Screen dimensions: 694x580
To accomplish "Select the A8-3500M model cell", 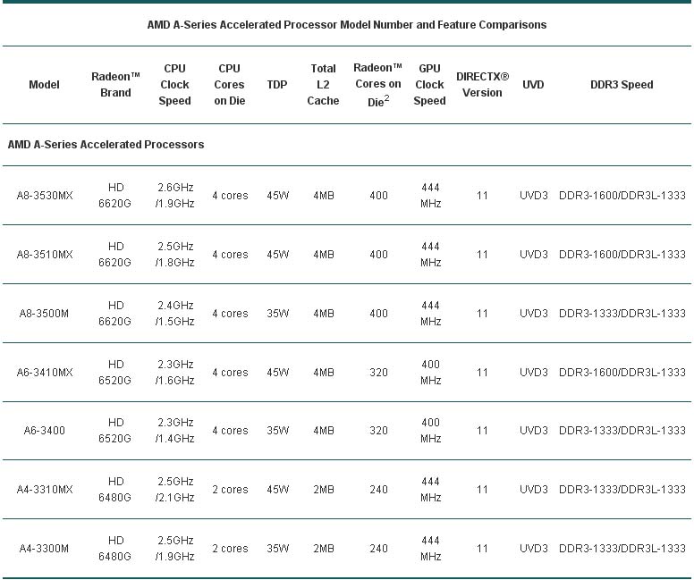I will [x=44, y=313].
